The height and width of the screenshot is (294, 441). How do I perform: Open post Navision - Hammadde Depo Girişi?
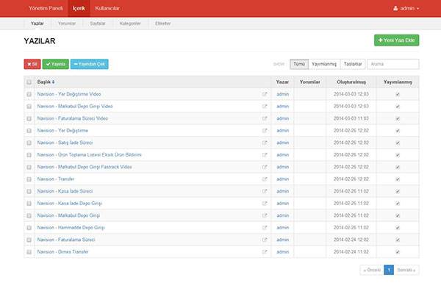click(71, 228)
